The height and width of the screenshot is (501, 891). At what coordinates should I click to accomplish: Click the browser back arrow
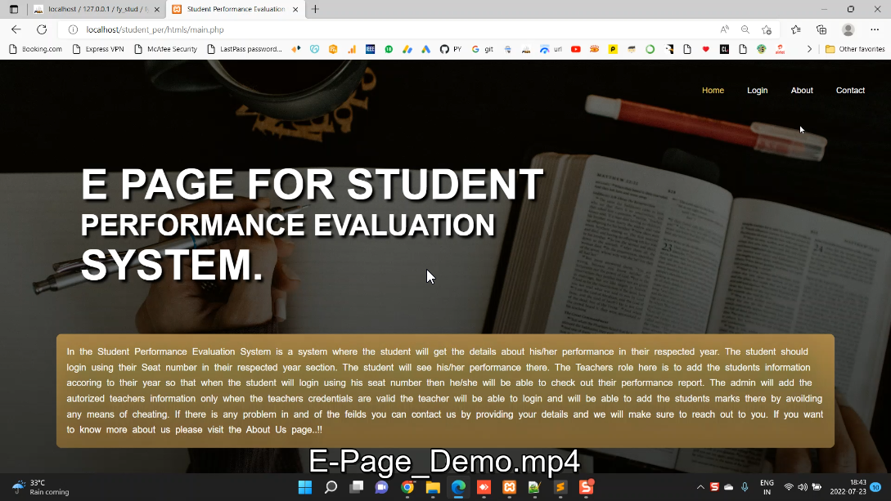pos(16,29)
